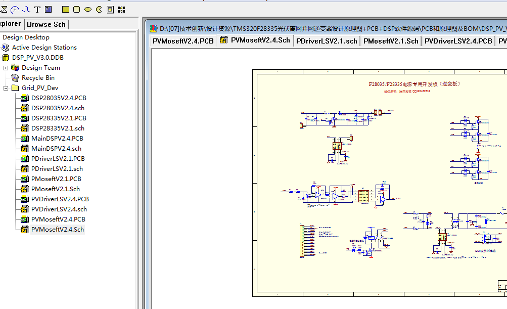Open the PVDriverLSV2.4.PCB document tab
The height and width of the screenshot is (309, 507).
click(458, 41)
